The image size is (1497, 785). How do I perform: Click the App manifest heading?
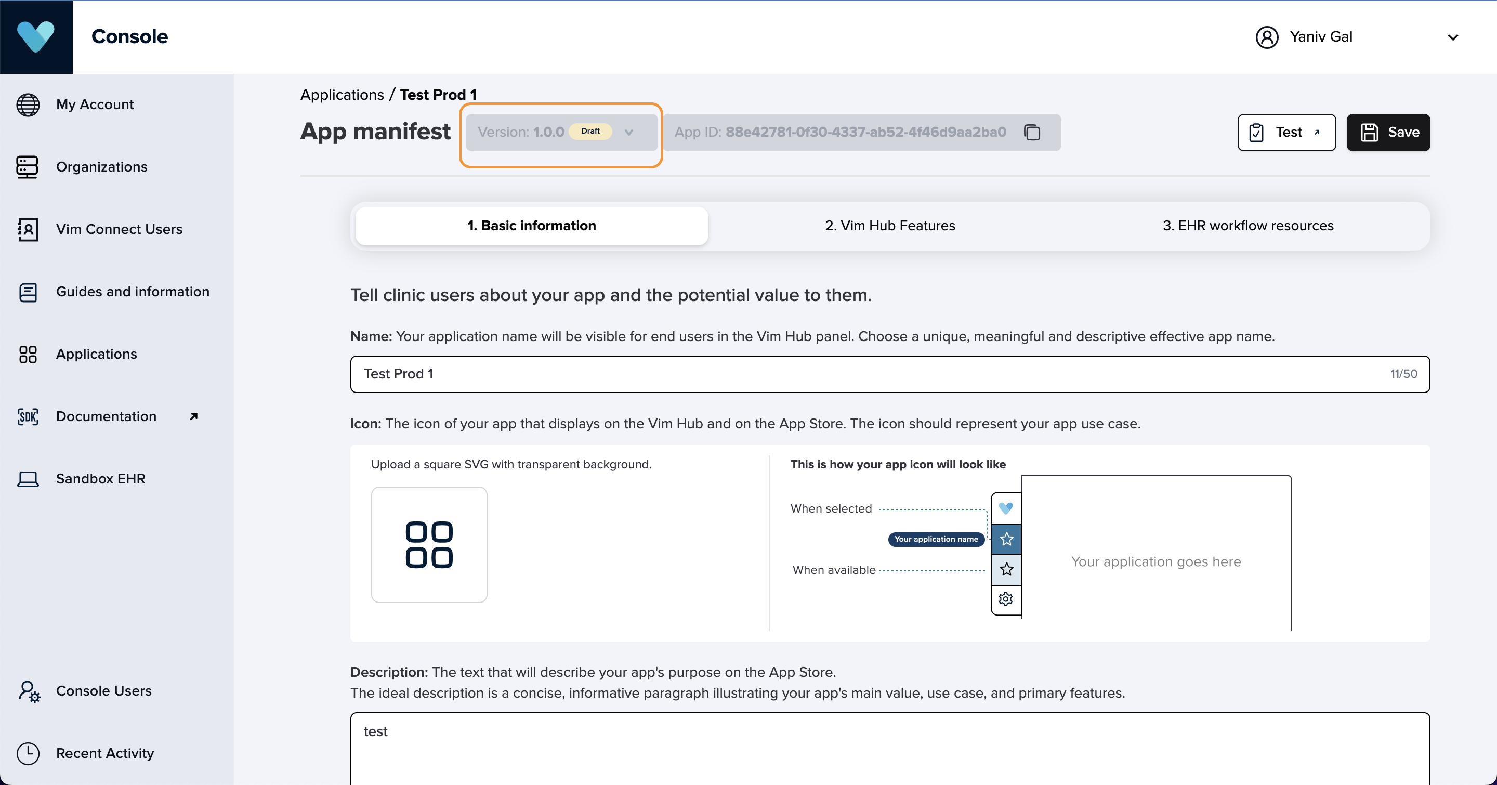(375, 132)
